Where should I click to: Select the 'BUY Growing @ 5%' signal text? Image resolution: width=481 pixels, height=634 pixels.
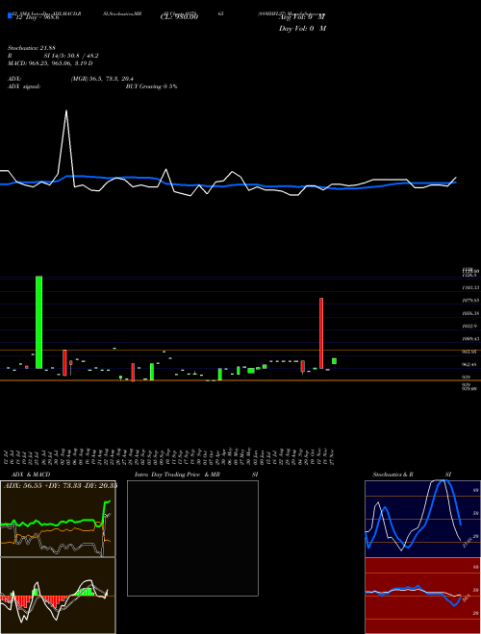click(x=151, y=86)
